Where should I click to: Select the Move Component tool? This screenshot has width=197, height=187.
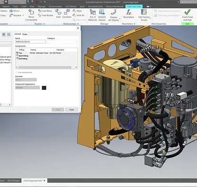click(31, 15)
